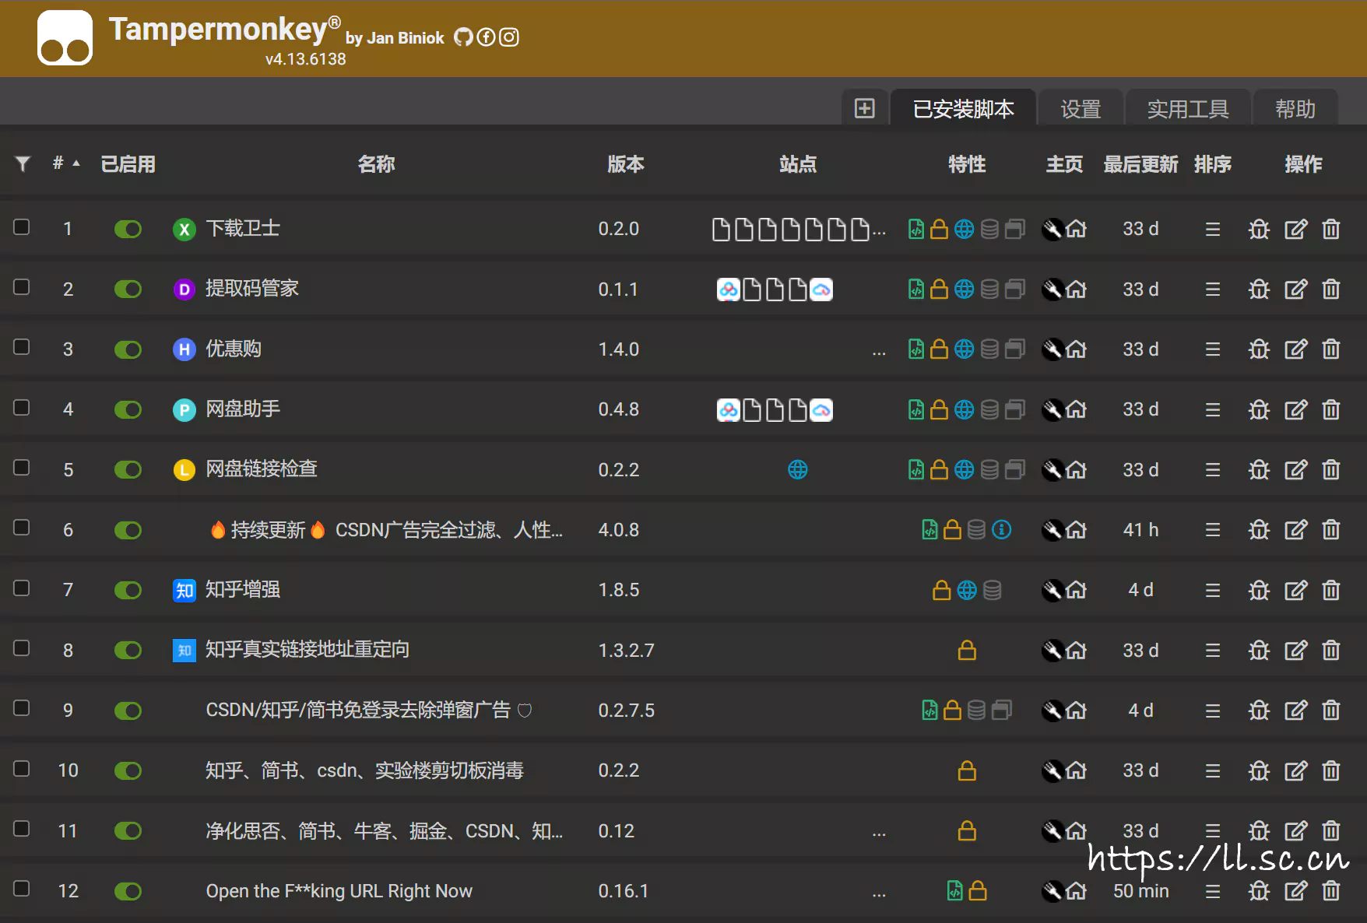Tick the checkbox for Open the F**king URL script

(x=22, y=889)
